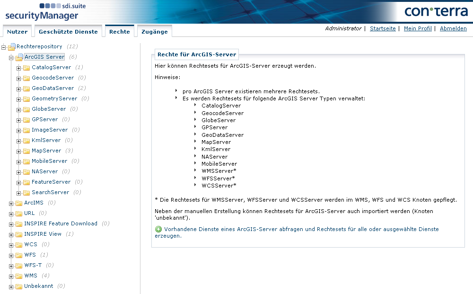Screen dimensions: 473x294
Task: Click the MapServer folder icon
Action: coord(26,151)
